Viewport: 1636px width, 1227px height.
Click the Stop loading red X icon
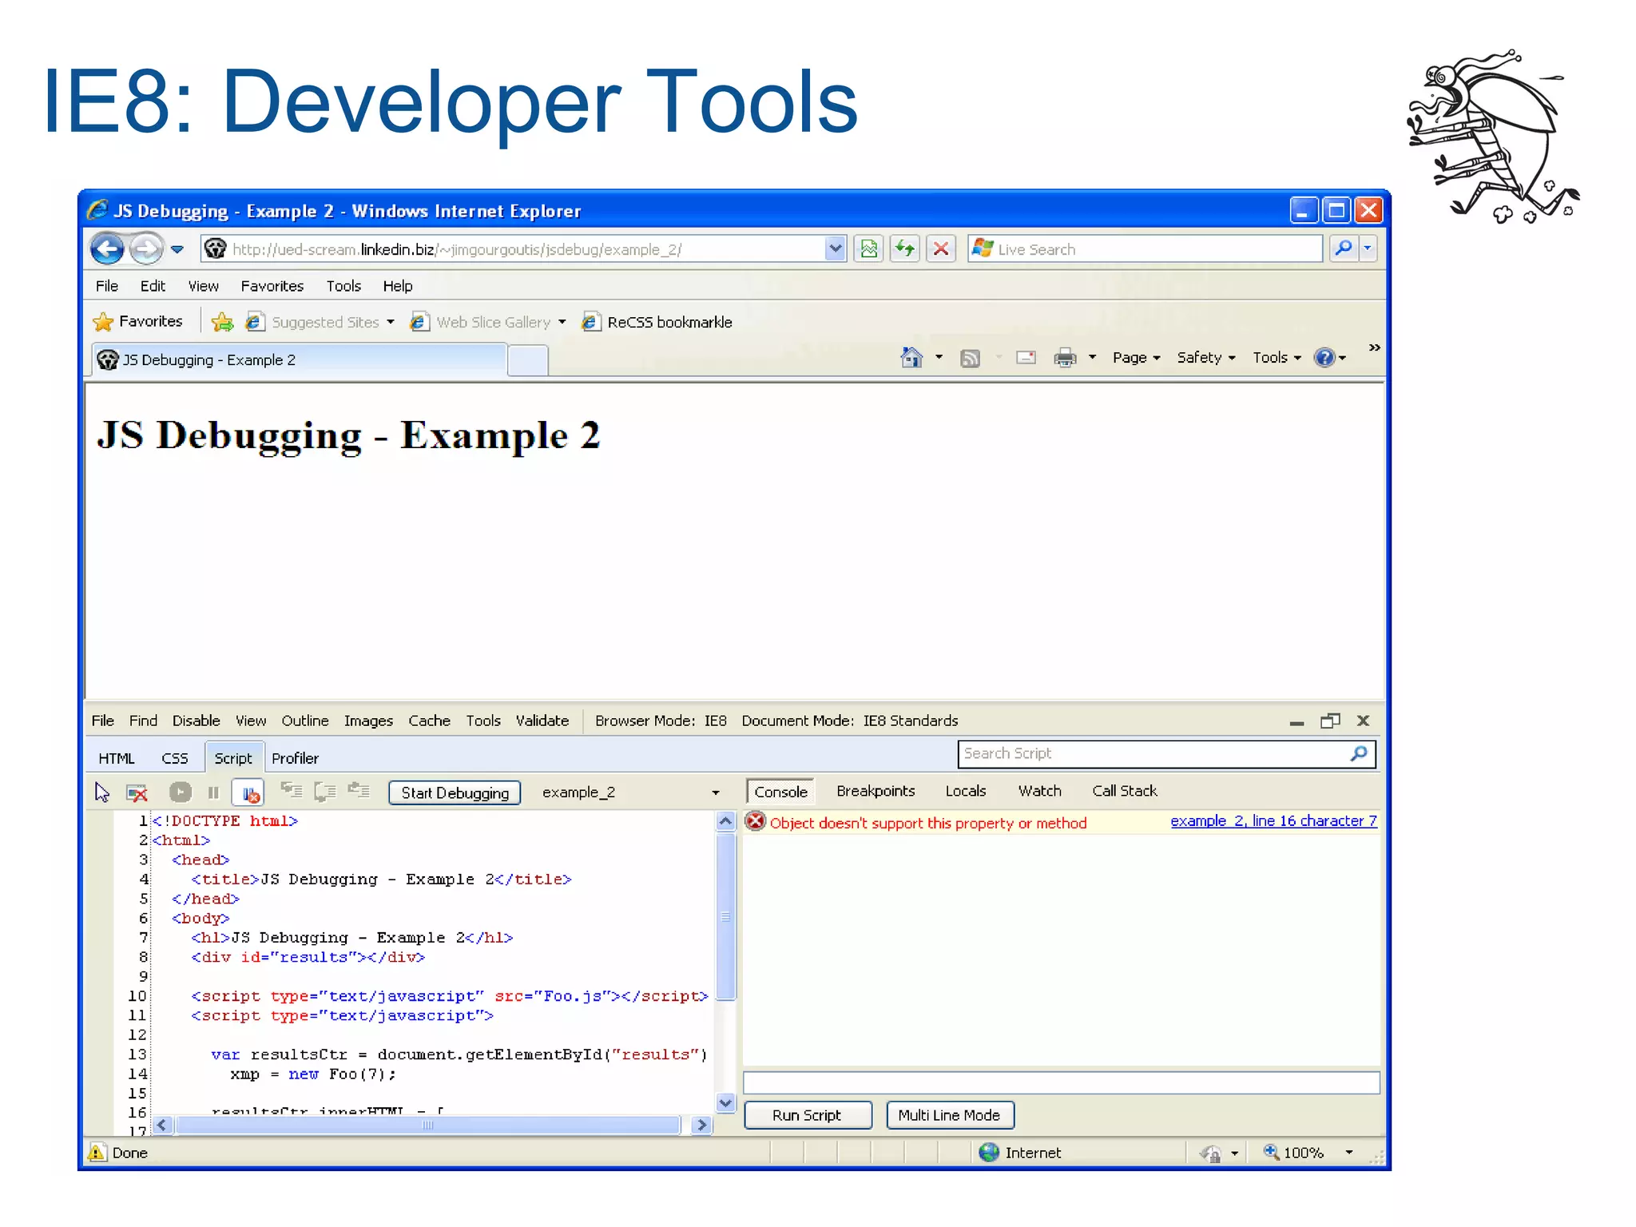click(941, 249)
